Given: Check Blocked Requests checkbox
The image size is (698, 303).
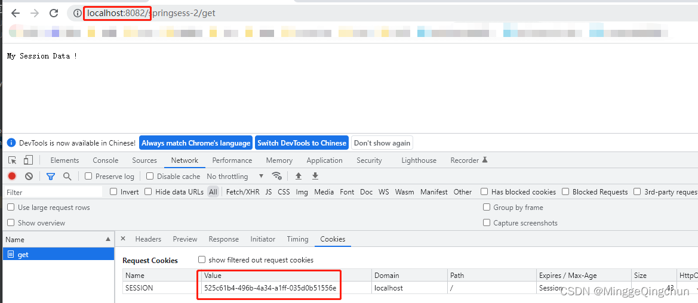Looking at the screenshot, I should coord(565,192).
